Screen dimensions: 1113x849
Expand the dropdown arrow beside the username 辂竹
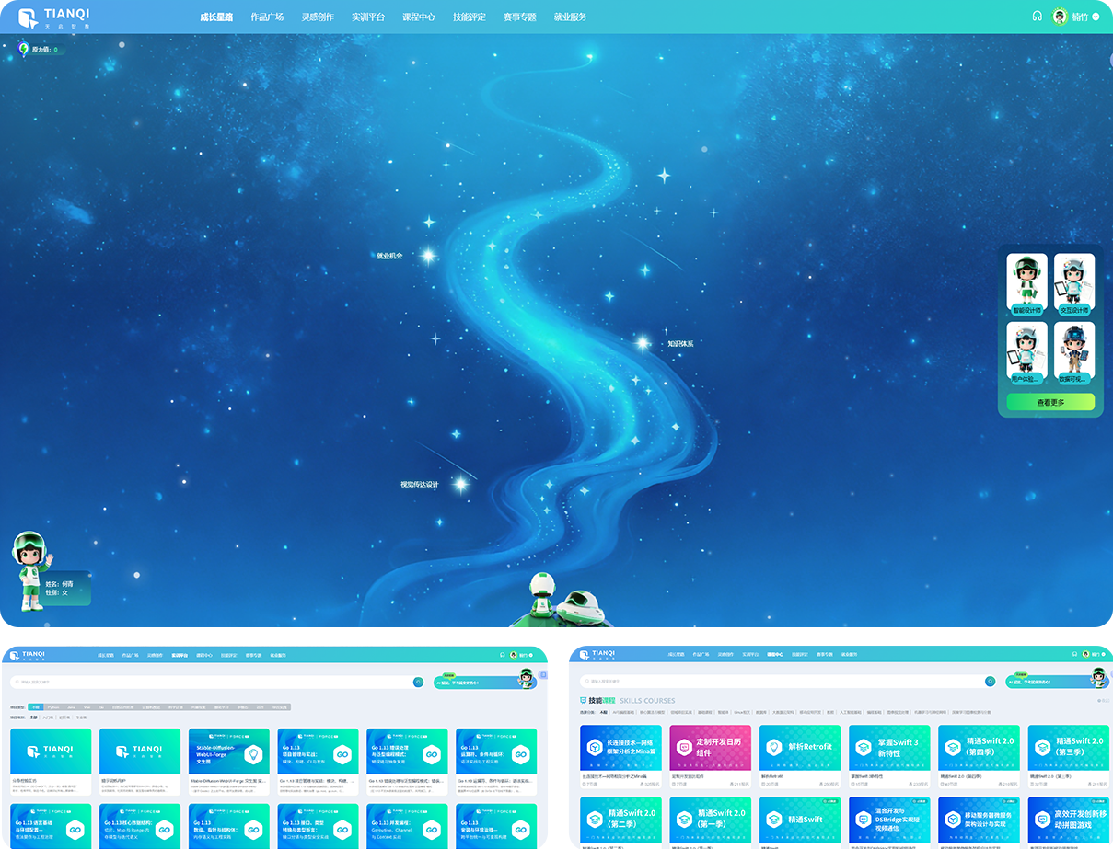click(1096, 17)
